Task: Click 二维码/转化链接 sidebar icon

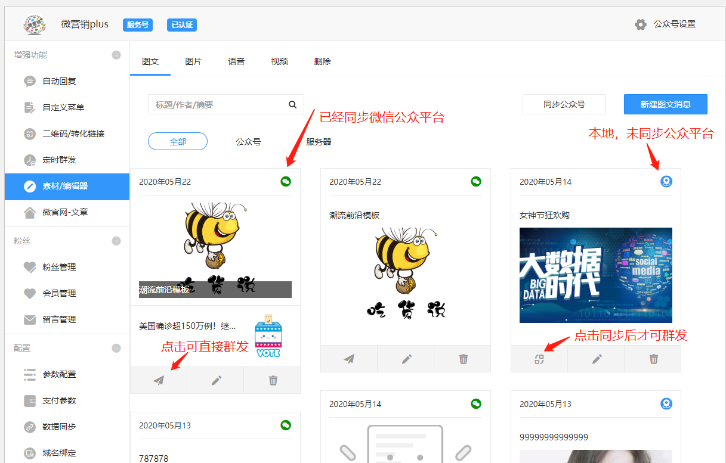Action: (x=30, y=133)
